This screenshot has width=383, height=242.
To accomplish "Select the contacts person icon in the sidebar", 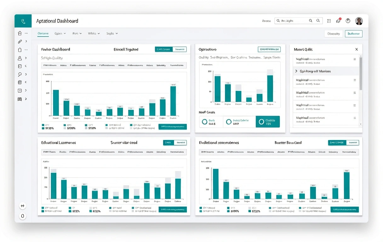I will (20, 58).
